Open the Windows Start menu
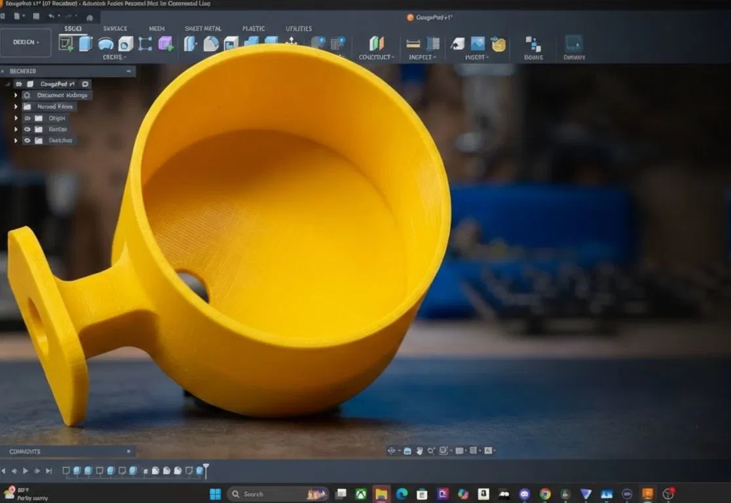The image size is (731, 503). click(216, 494)
